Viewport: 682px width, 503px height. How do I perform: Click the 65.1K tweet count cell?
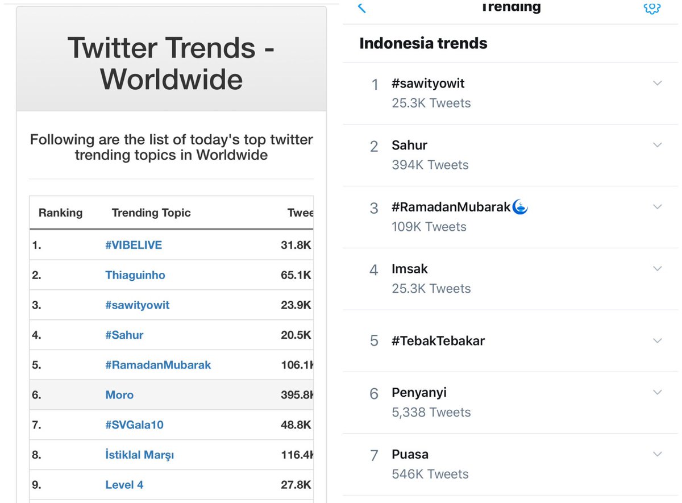[x=296, y=275]
